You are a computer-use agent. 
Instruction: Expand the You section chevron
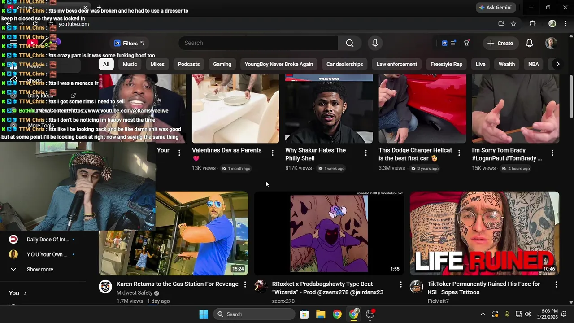25,293
